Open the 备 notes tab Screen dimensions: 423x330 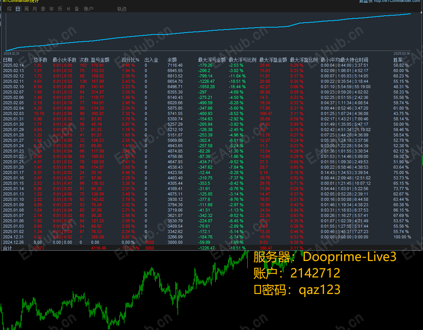coord(77,9)
